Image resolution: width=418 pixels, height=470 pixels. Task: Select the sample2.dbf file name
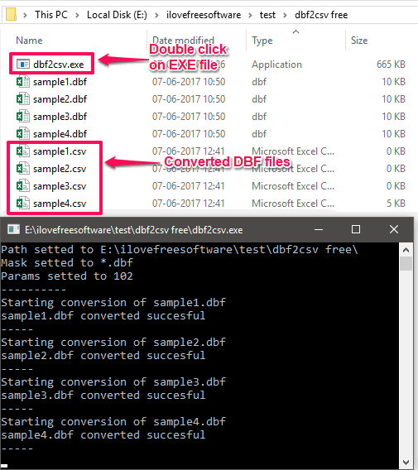point(60,99)
